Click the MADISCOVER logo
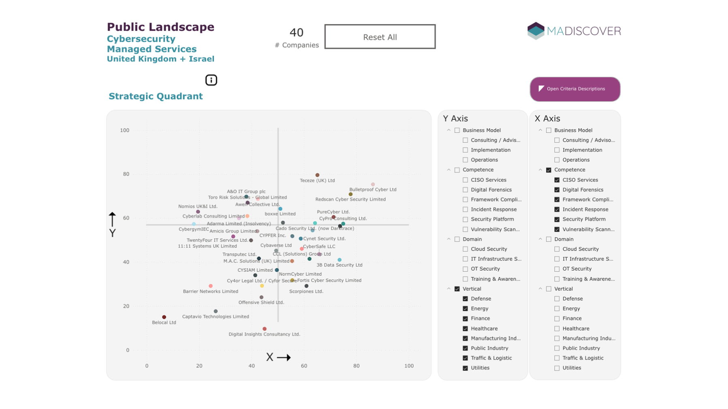 tap(574, 31)
